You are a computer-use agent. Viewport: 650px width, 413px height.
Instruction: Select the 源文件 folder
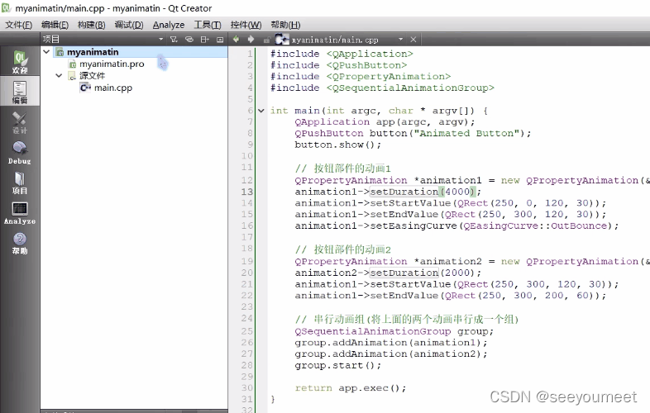pyautogui.click(x=92, y=75)
